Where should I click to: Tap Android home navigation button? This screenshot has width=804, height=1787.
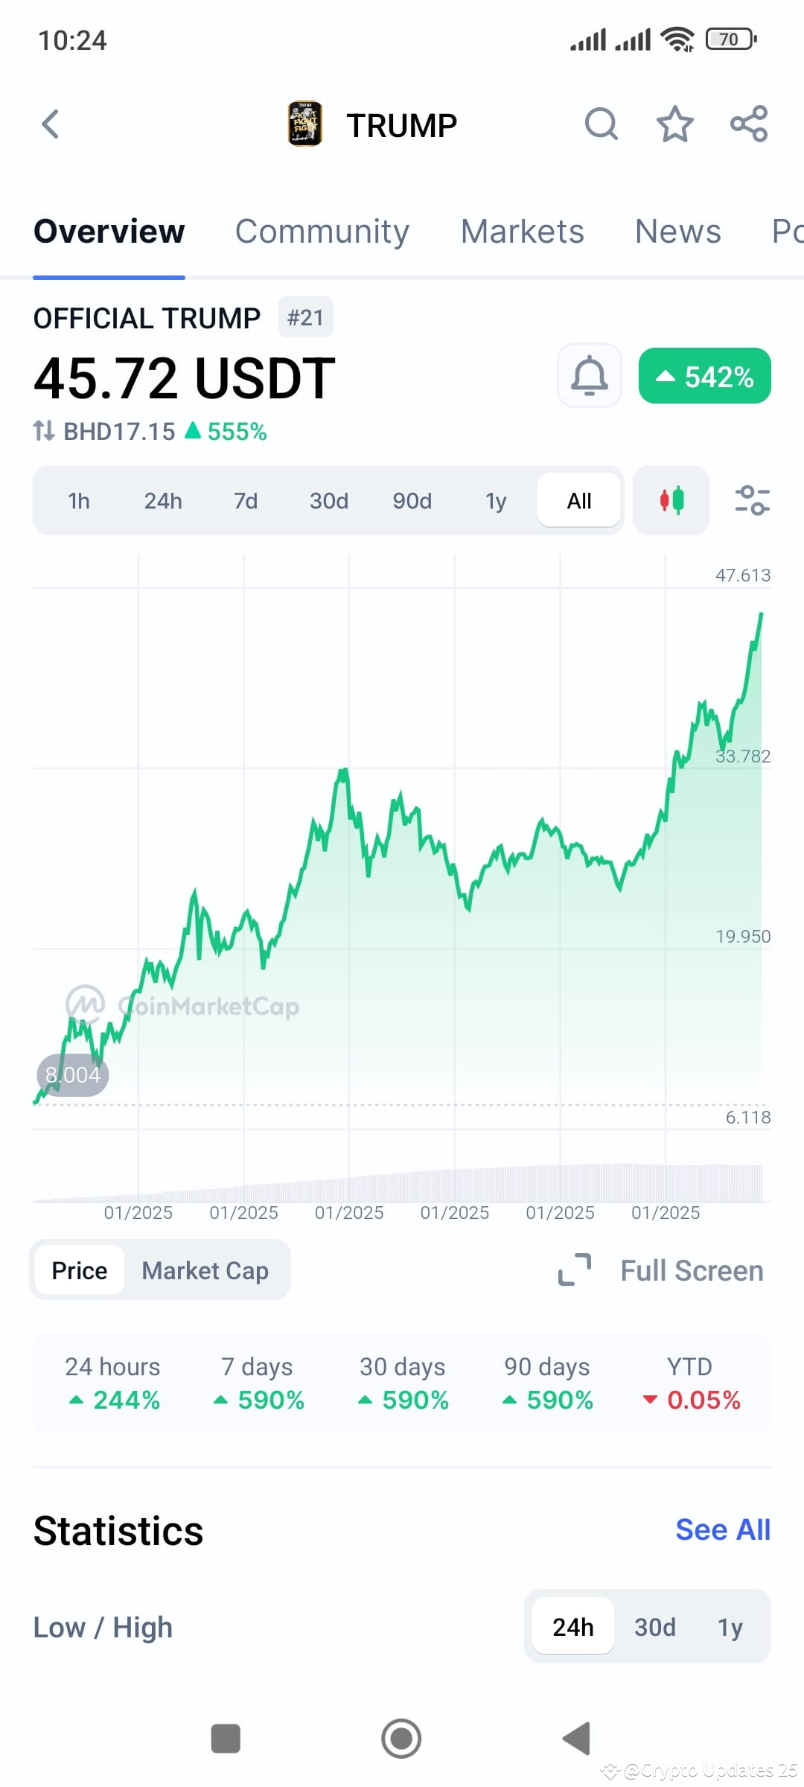(401, 1739)
